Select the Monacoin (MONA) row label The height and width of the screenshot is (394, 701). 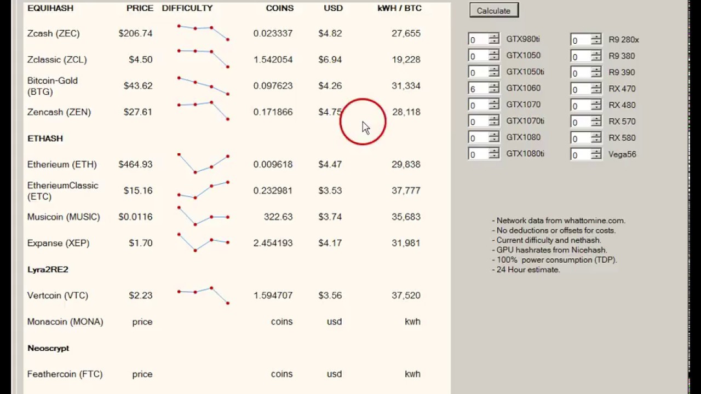pyautogui.click(x=65, y=322)
